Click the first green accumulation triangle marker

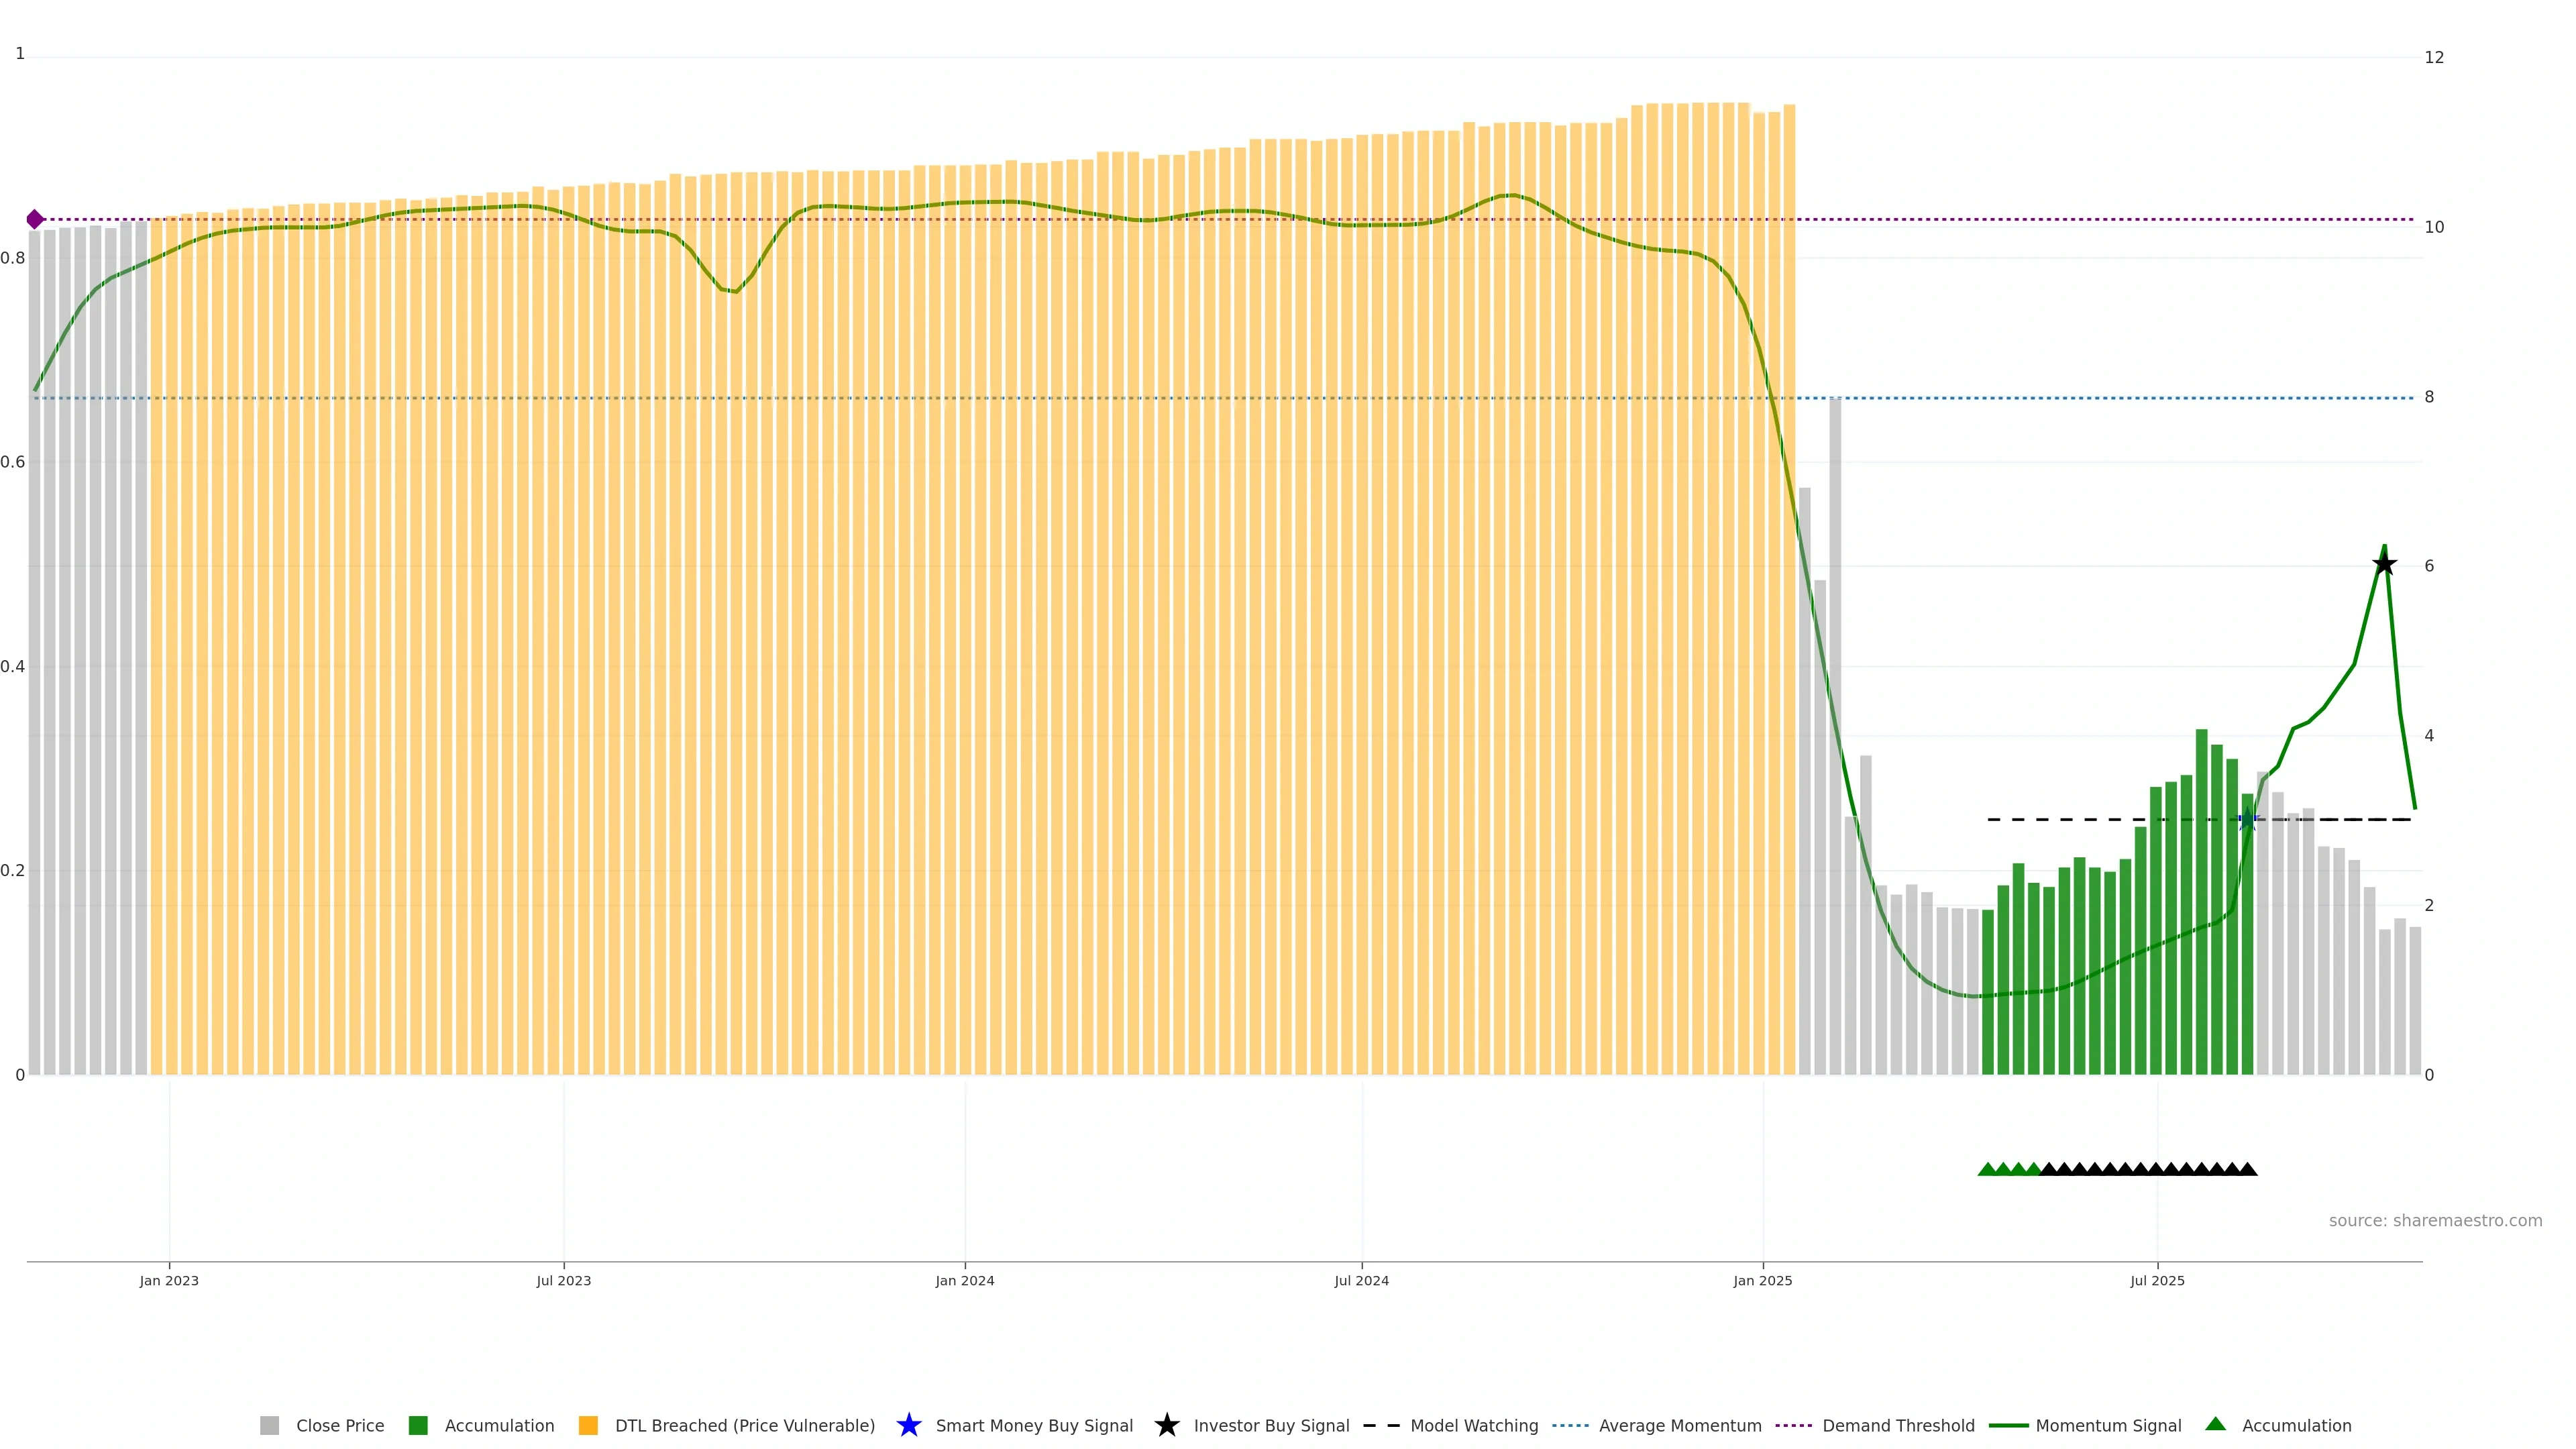point(1987,1169)
